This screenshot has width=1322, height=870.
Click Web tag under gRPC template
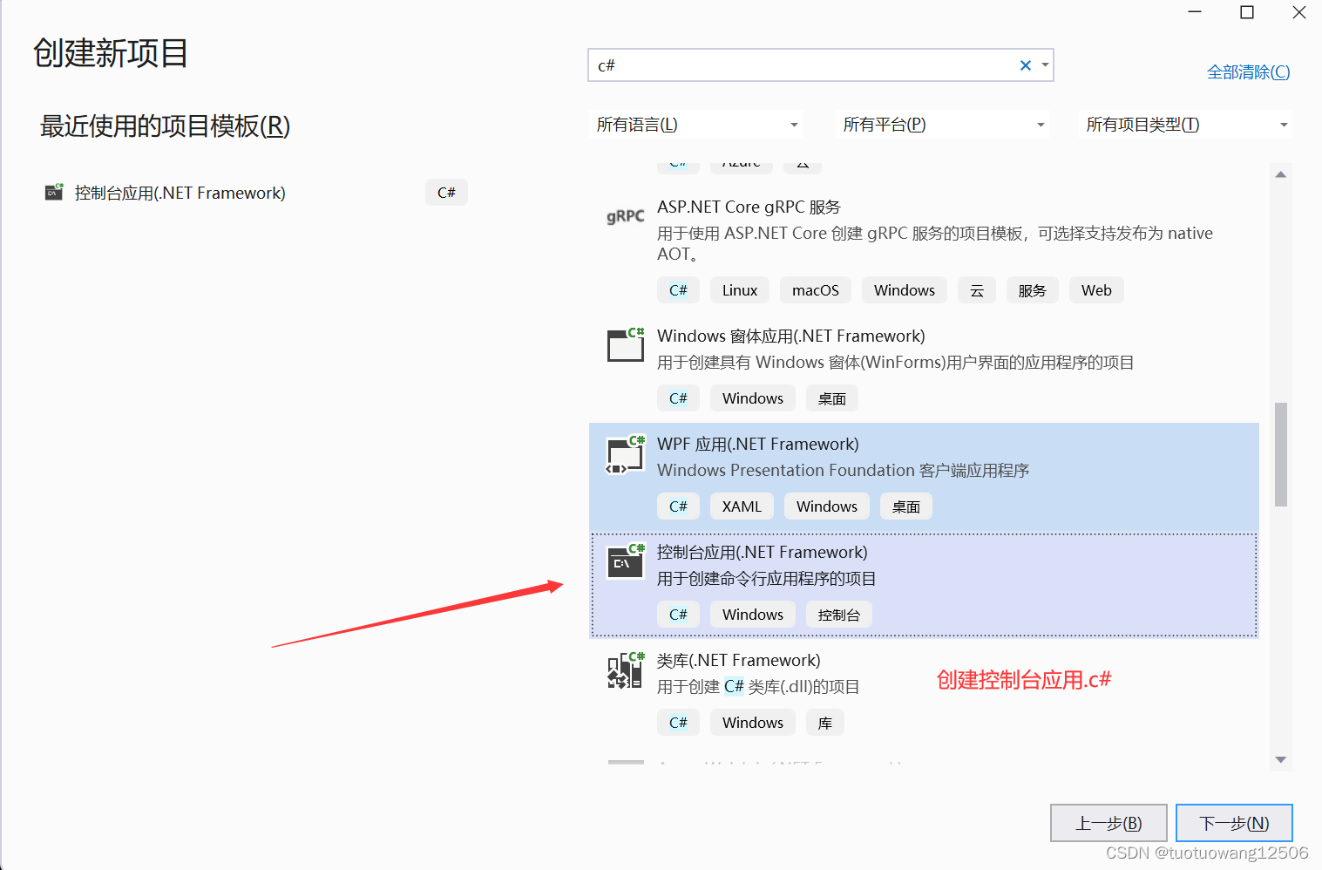[1096, 290]
